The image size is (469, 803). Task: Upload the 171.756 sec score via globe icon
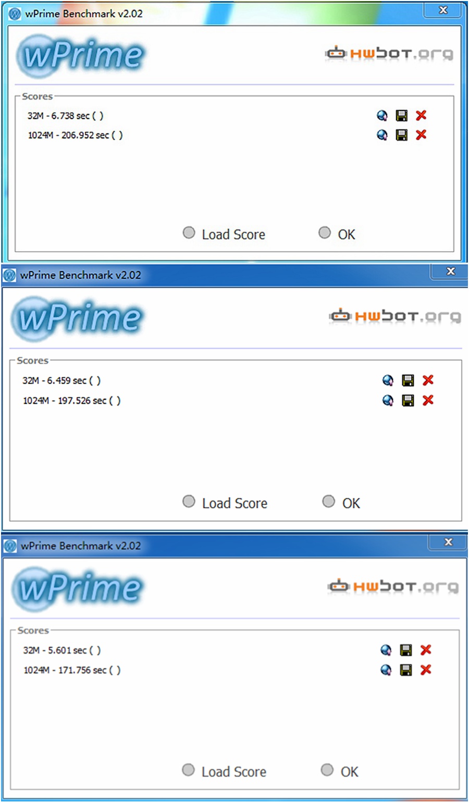click(386, 670)
